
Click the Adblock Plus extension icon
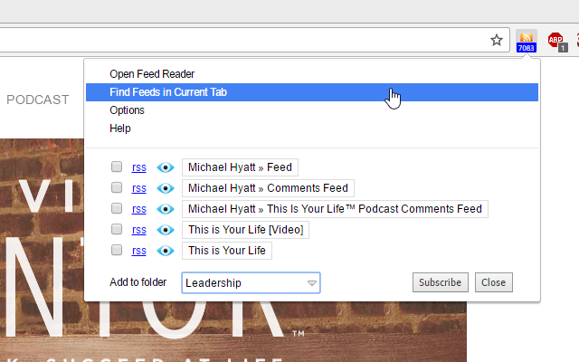pyautogui.click(x=556, y=41)
